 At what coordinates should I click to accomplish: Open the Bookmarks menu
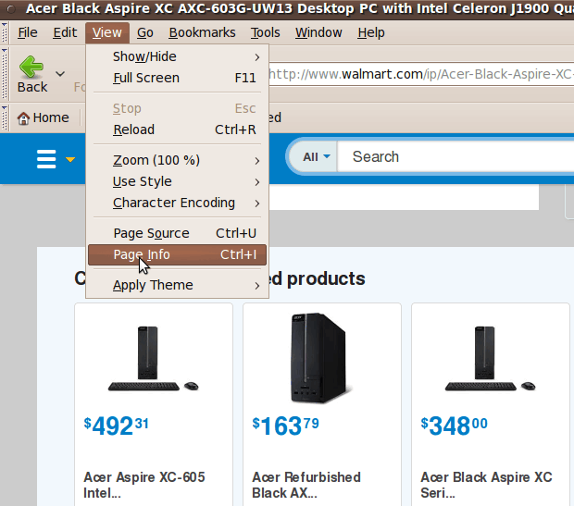point(202,33)
